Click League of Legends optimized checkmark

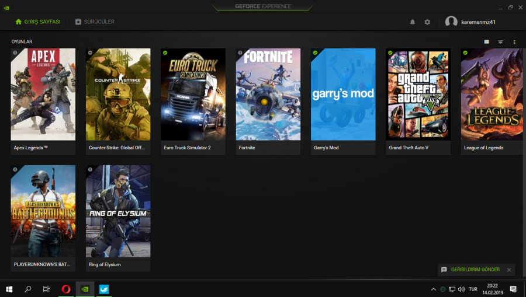465,53
